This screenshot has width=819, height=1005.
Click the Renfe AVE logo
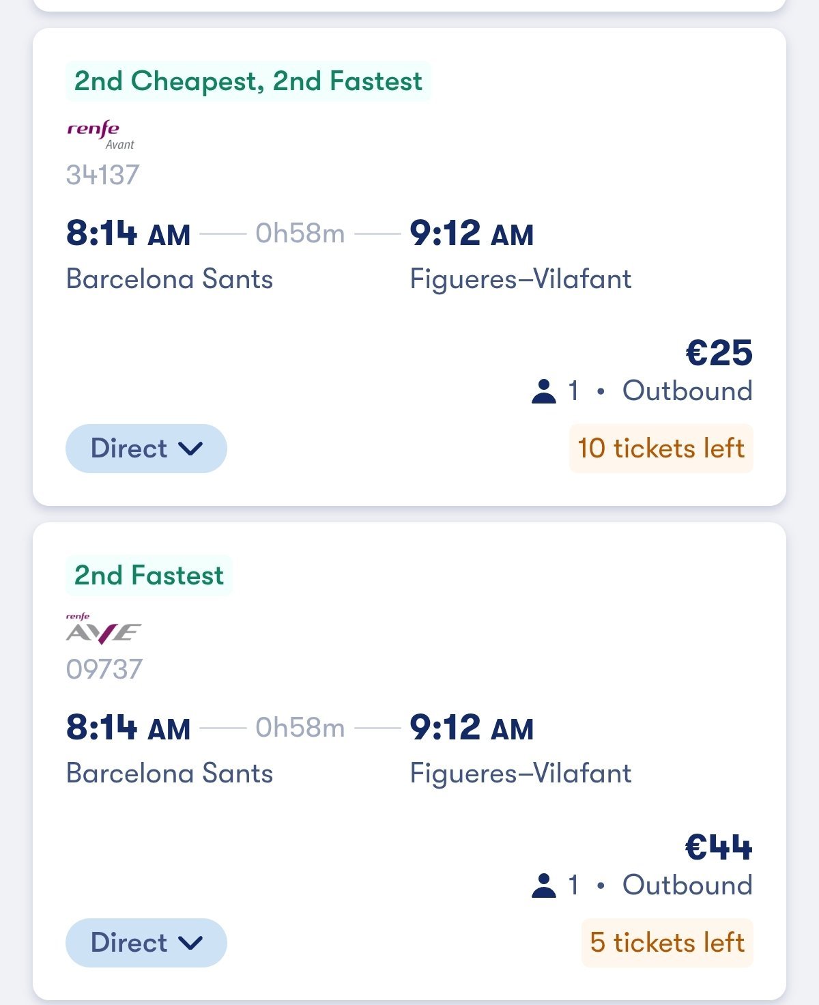103,629
